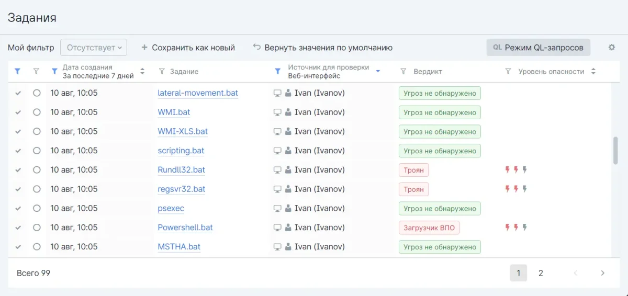The width and height of the screenshot is (628, 296).
Task: Open the Powershell.bat task link
Action: (185, 227)
